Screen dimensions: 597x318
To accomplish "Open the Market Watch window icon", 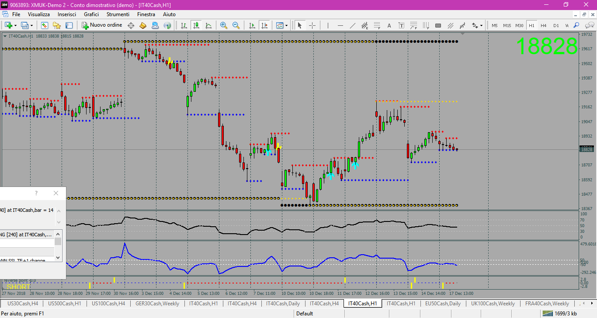I will pyautogui.click(x=45, y=25).
